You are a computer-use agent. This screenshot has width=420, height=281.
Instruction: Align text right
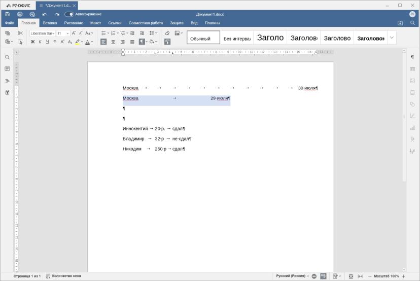pyautogui.click(x=123, y=42)
